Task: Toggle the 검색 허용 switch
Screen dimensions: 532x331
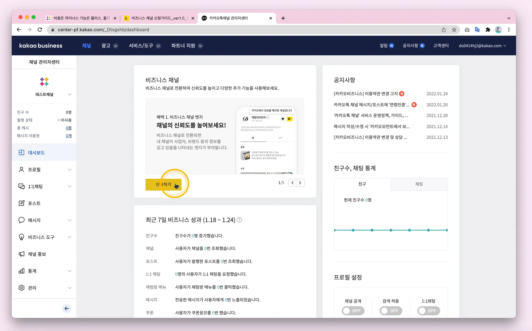Action: click(x=391, y=311)
